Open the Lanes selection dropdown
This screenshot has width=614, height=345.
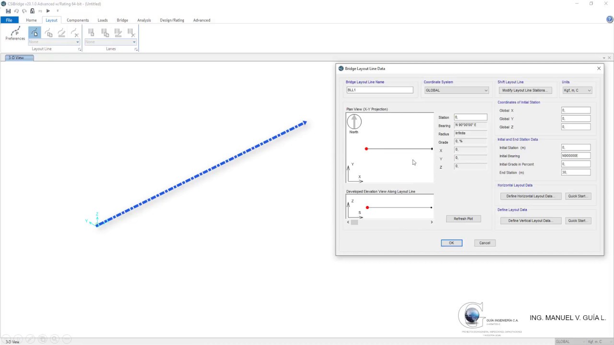(x=110, y=42)
